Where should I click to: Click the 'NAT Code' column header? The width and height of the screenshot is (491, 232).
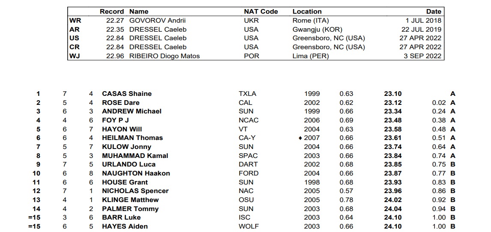point(261,12)
